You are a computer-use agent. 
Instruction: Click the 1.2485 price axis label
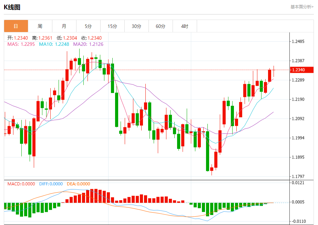tap(298, 41)
